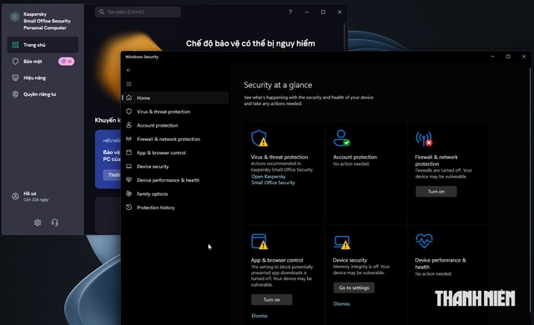Focus the Tìm kiếm search field in Kaspersky
Image resolution: width=534 pixels, height=325 pixels.
tap(138, 12)
